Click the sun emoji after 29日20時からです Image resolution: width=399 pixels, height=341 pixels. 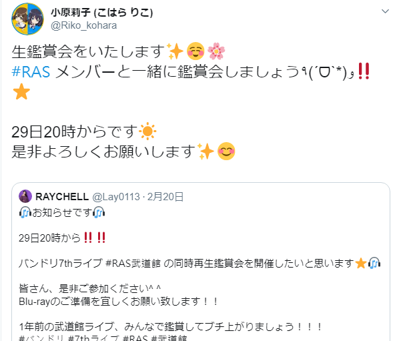pos(147,131)
